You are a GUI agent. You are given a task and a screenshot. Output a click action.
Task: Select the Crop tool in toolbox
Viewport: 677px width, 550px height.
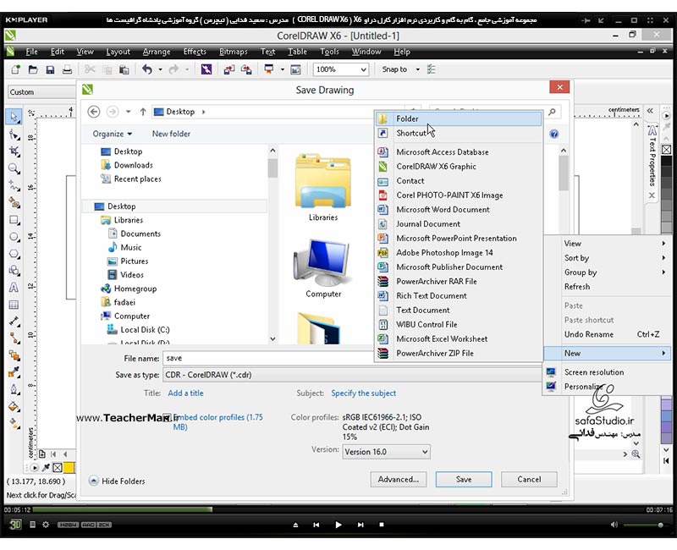click(14, 151)
